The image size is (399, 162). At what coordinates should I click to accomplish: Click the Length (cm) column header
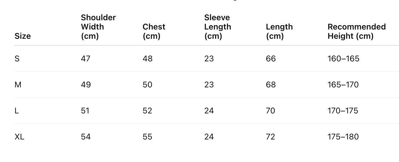[x=279, y=31]
